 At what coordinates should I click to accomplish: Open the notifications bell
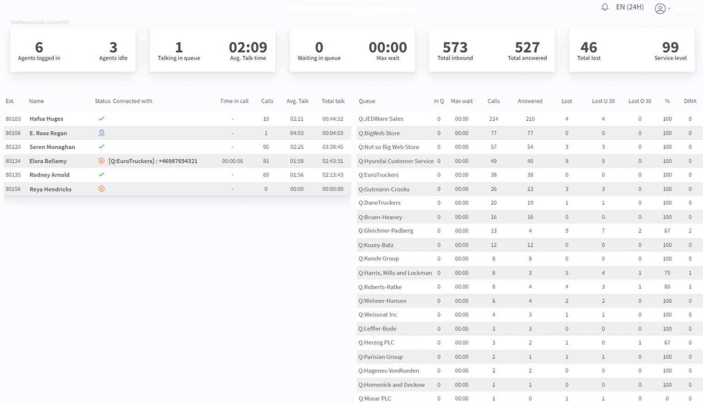[605, 7]
